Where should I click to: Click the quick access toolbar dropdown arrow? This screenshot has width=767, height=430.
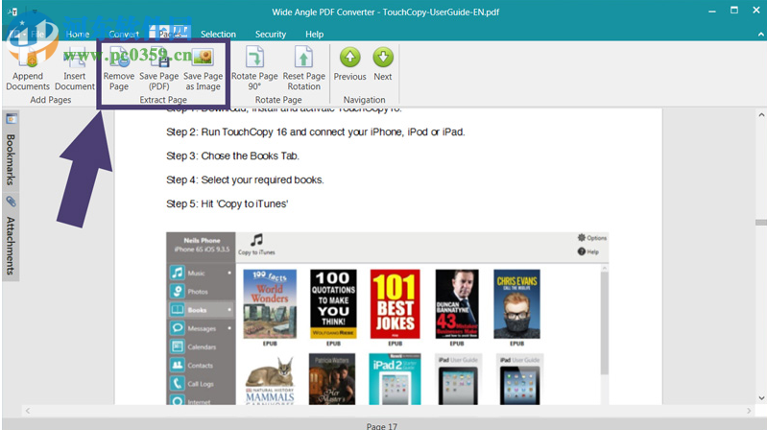(35, 12)
